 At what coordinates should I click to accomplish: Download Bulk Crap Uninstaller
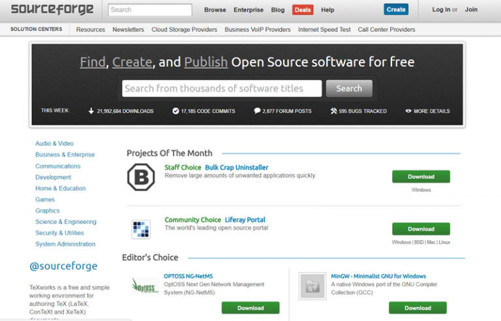point(421,177)
